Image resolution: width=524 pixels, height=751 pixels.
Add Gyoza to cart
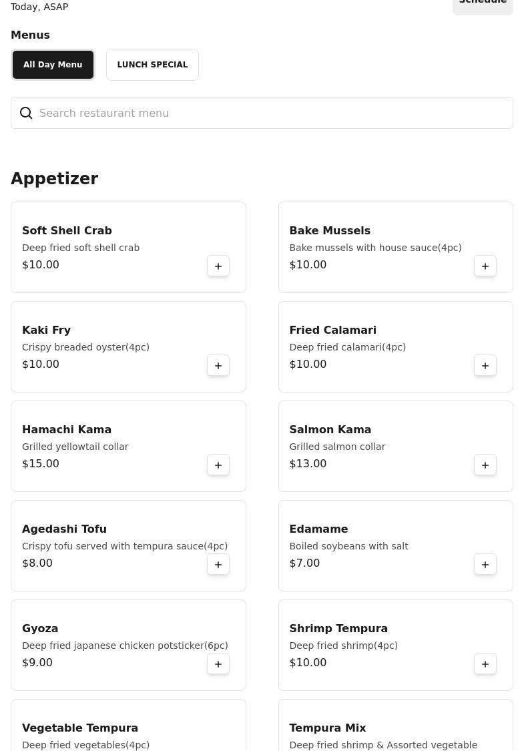(x=218, y=664)
